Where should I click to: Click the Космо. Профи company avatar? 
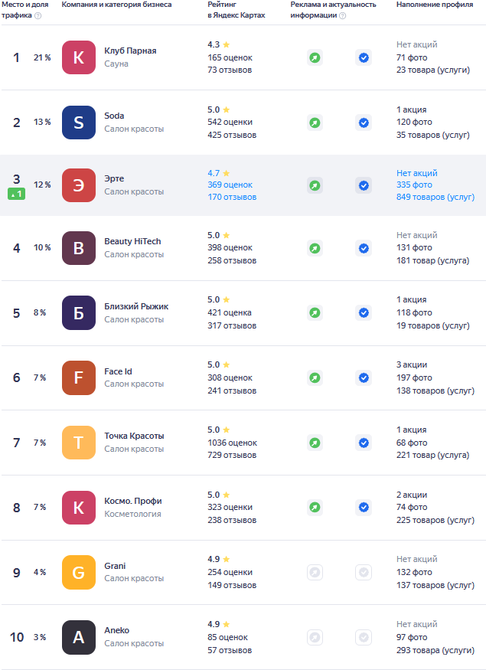click(79, 508)
